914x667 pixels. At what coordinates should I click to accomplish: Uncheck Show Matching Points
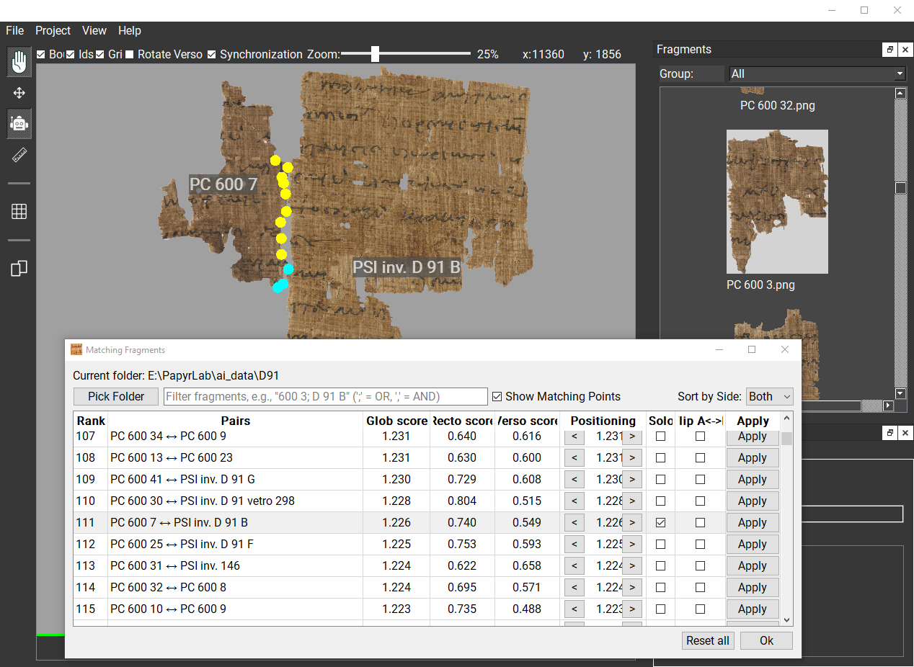(x=497, y=396)
